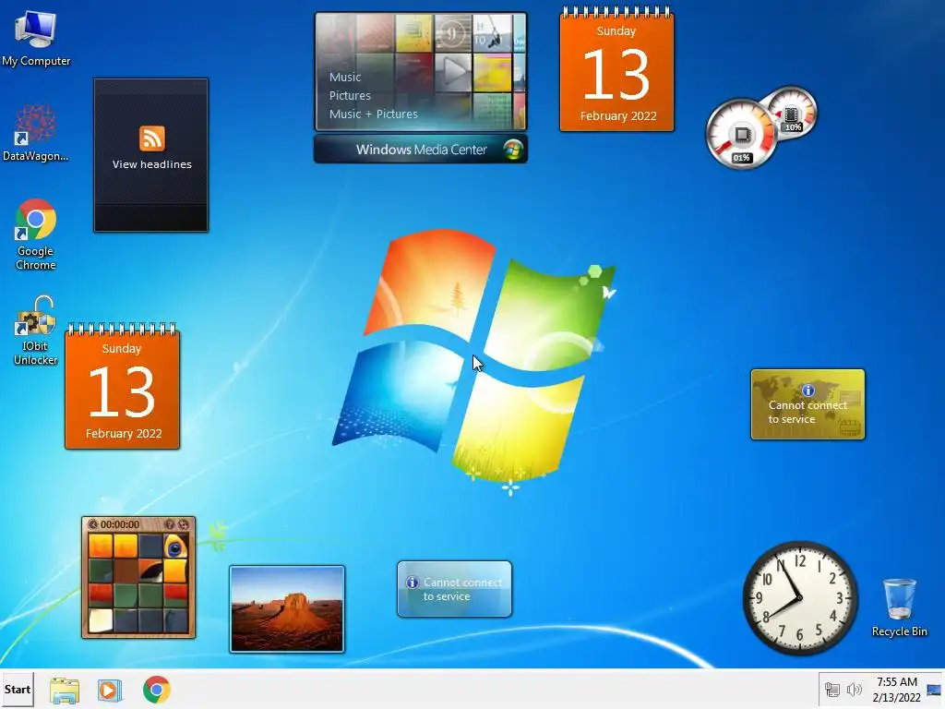
Task: Click the shuffle icon on the puzzle gadget
Action: click(x=184, y=524)
